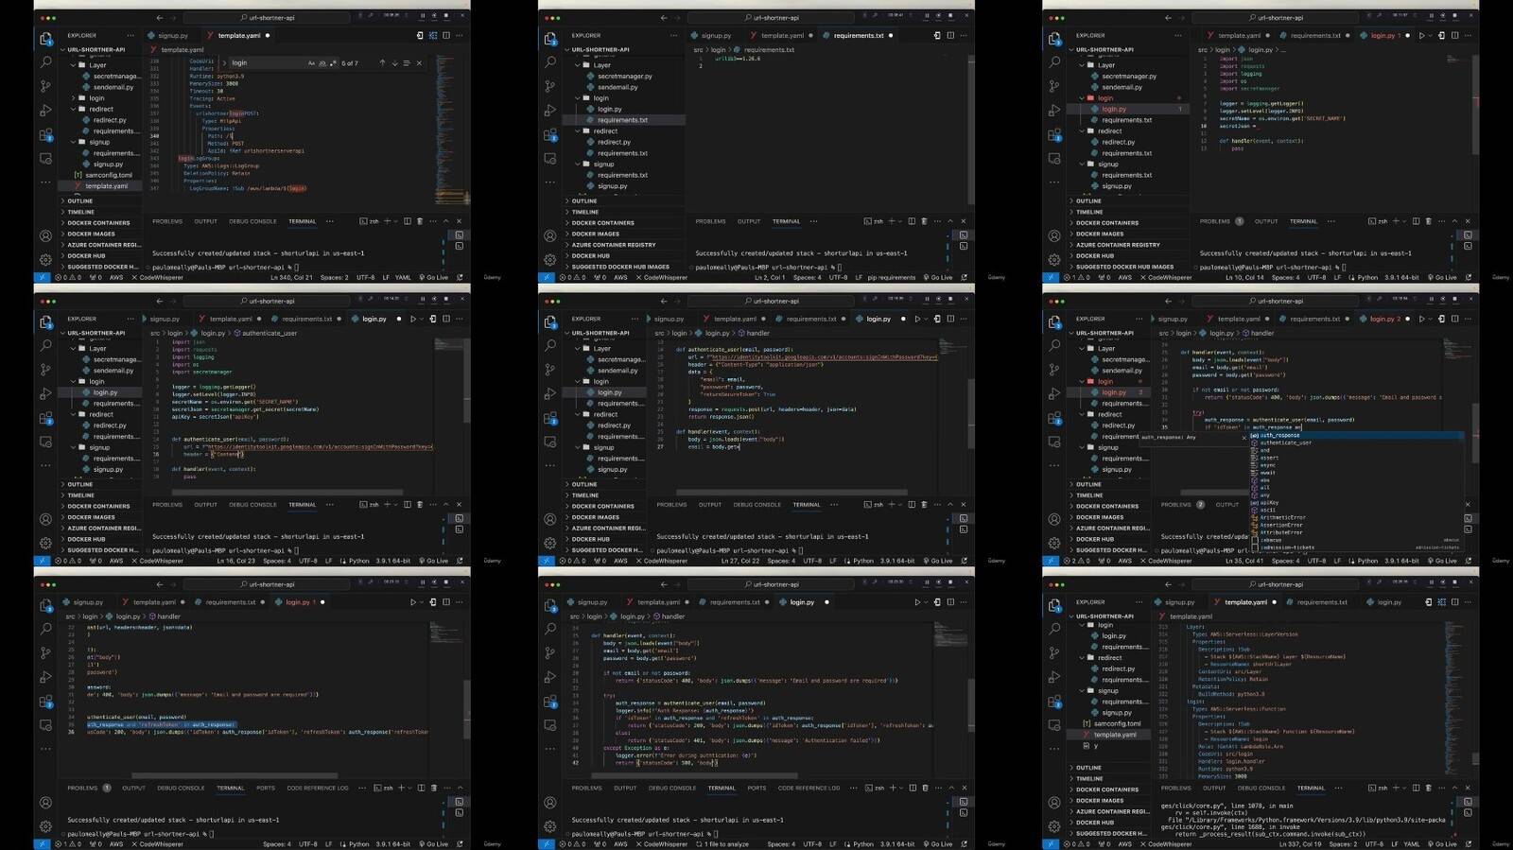
Task: Add new terminal in 'Ln 10, Col 14' window
Action: pyautogui.click(x=1397, y=221)
